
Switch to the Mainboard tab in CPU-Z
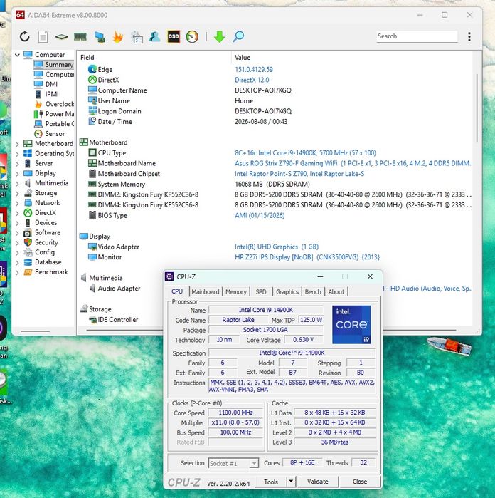point(205,291)
